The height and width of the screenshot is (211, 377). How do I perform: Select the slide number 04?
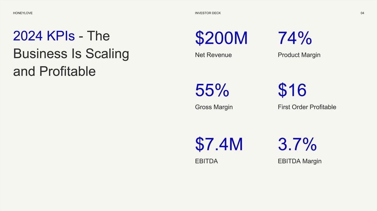[x=362, y=13]
